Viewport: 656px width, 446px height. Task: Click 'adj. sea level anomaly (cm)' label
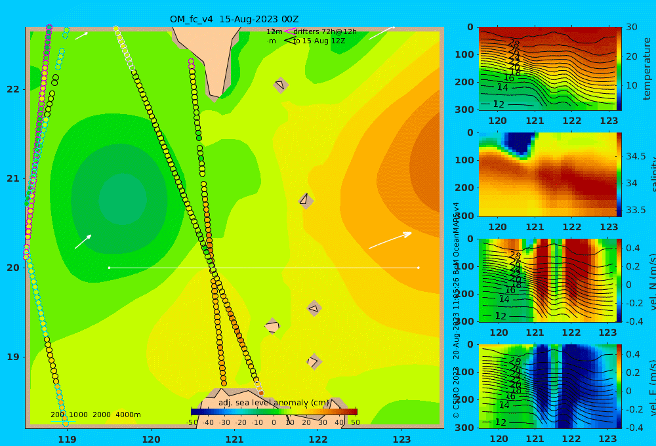(x=274, y=403)
